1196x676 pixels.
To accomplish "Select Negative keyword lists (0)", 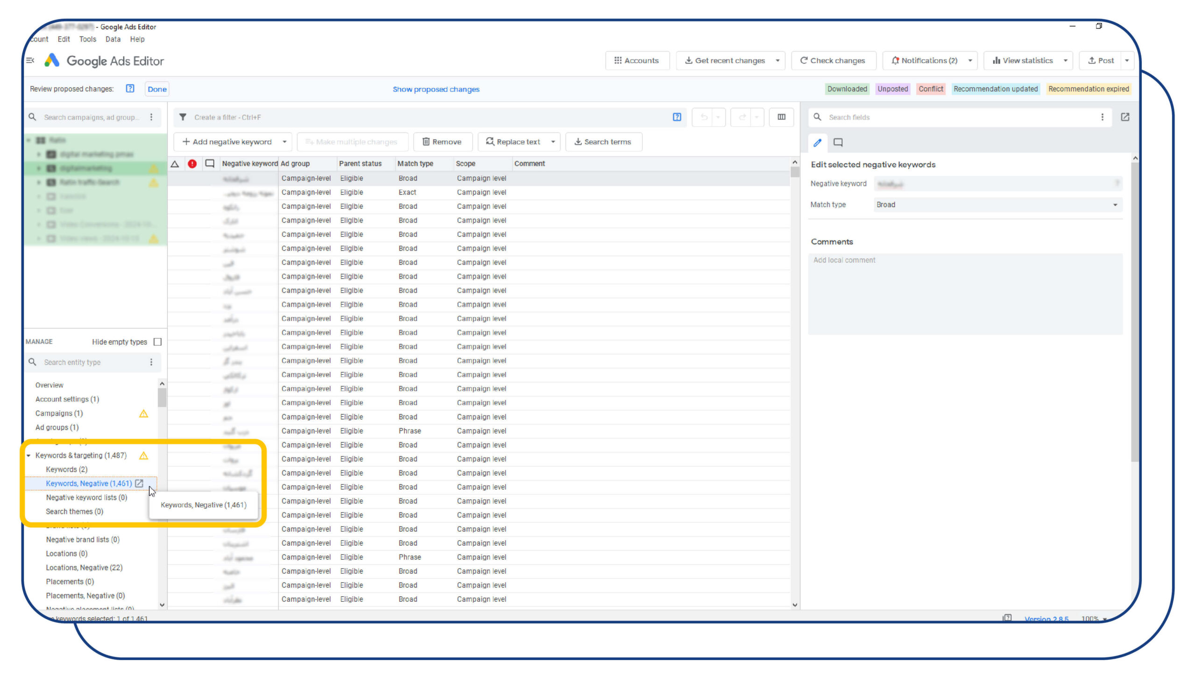I will 86,498.
